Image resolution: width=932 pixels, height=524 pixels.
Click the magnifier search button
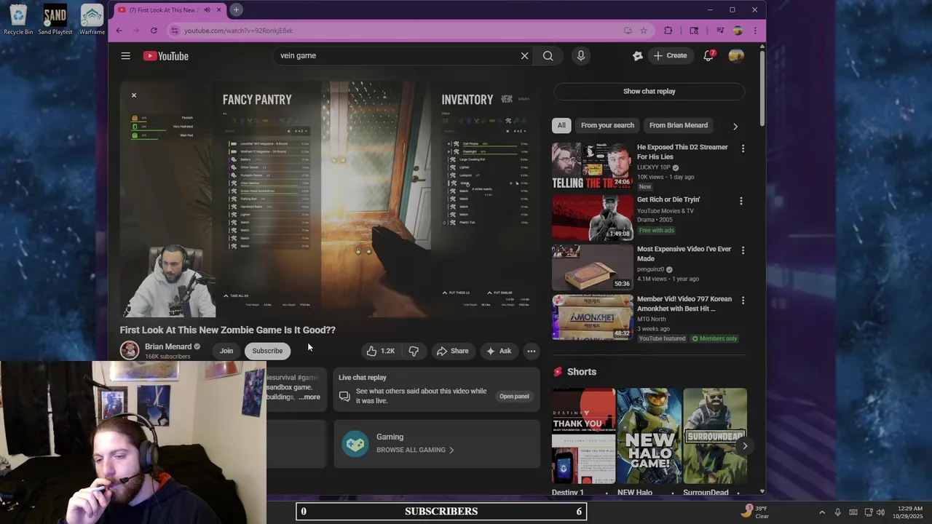click(548, 56)
